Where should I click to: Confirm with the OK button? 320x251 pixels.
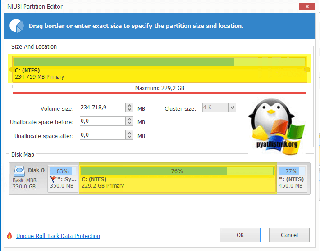click(240, 235)
